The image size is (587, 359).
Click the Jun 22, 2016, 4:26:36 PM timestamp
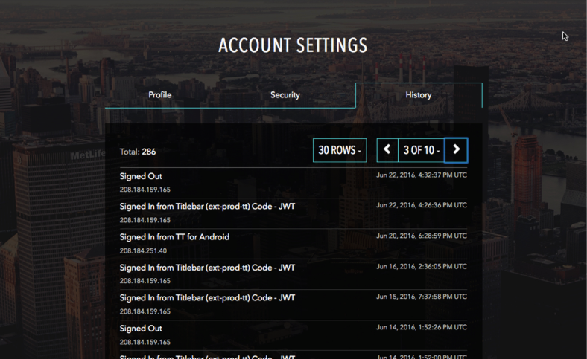422,205
